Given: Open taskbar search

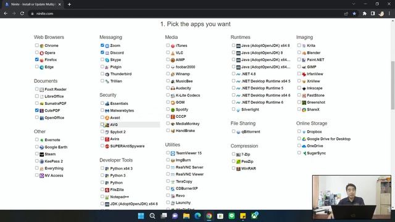Looking at the screenshot, I should point(152,216).
